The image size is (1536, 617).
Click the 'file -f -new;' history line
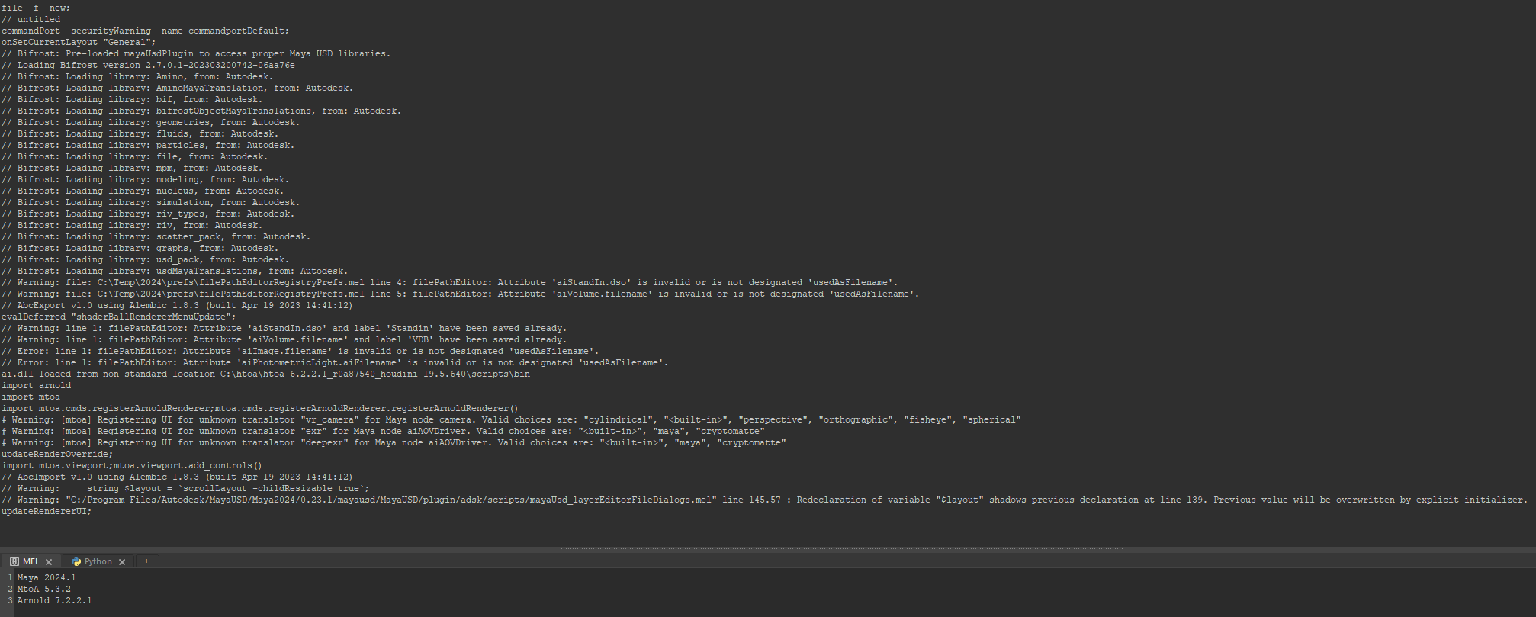coord(36,8)
